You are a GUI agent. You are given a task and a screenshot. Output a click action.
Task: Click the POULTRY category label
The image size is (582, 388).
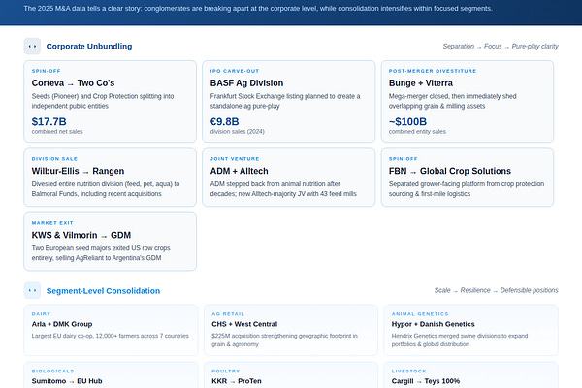point(226,372)
